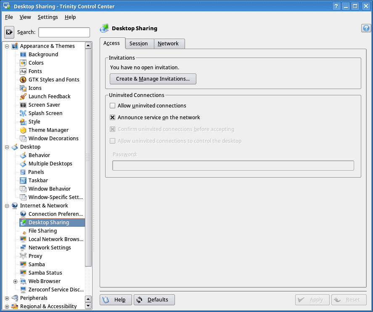The height and width of the screenshot is (312, 373).
Task: Click the Apply button
Action: pos(312,300)
